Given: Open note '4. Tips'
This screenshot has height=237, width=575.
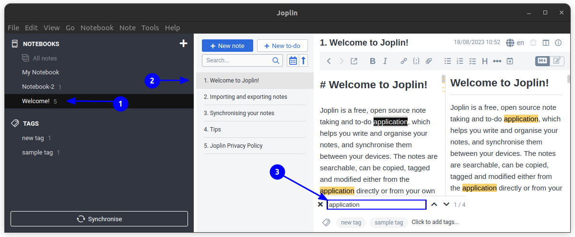Looking at the screenshot, I should (255, 130).
